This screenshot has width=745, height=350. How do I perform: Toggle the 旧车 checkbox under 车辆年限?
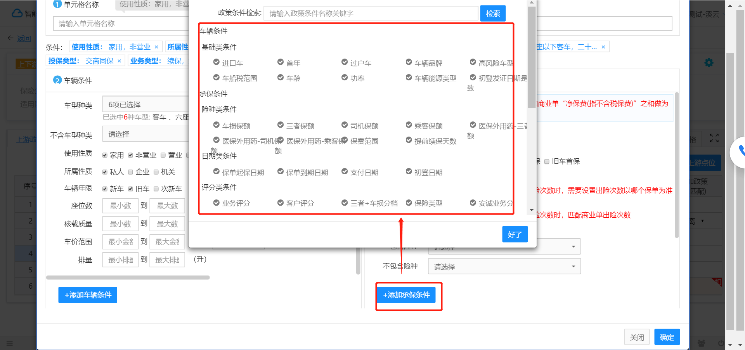130,189
